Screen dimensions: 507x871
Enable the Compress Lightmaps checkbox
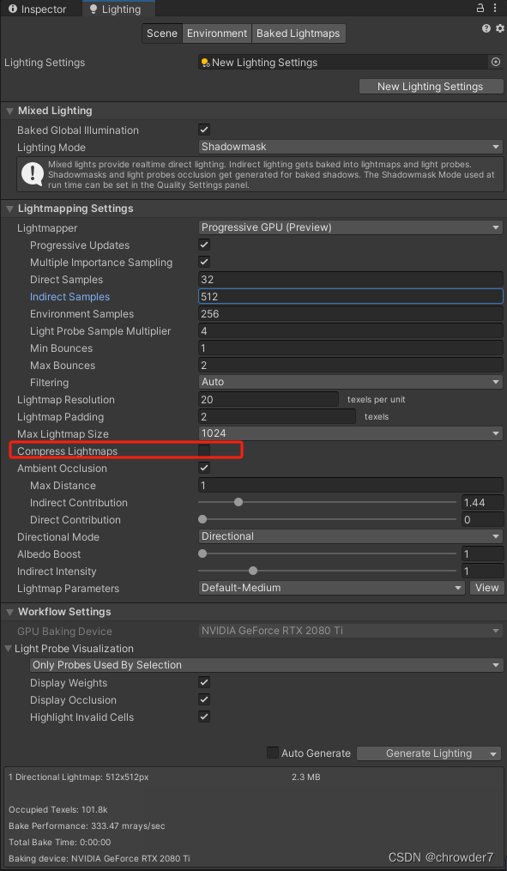203,451
